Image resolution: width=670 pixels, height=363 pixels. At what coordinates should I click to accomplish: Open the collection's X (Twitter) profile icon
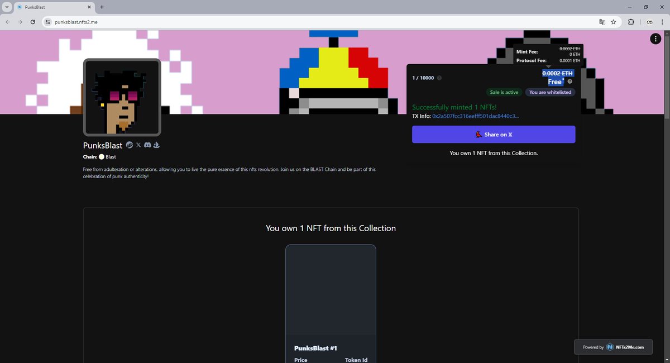[138, 145]
